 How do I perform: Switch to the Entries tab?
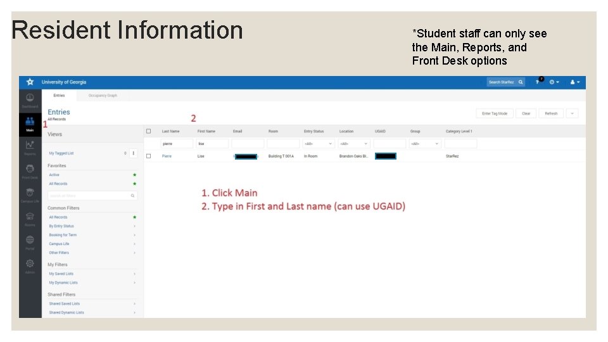point(60,96)
